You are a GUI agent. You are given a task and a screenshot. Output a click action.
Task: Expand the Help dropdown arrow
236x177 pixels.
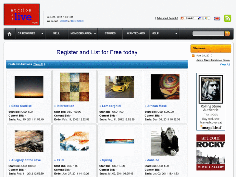pos(176,33)
